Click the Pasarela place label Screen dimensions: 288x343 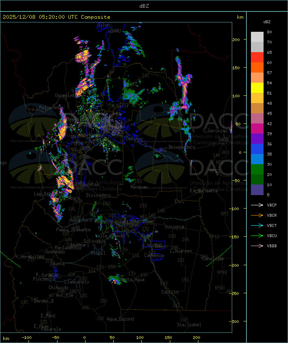(x=51, y=329)
